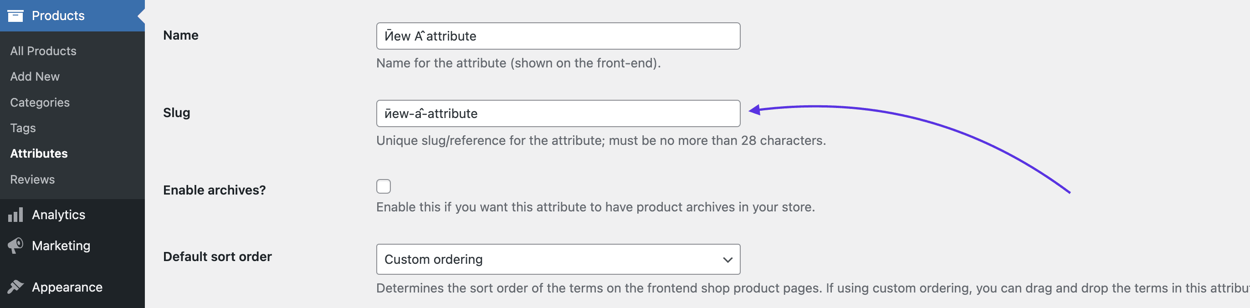Click the Analytics sidebar label

[58, 215]
